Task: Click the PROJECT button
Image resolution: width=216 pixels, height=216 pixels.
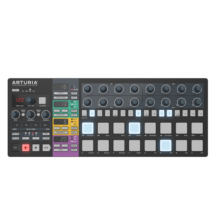Action: click(61, 93)
